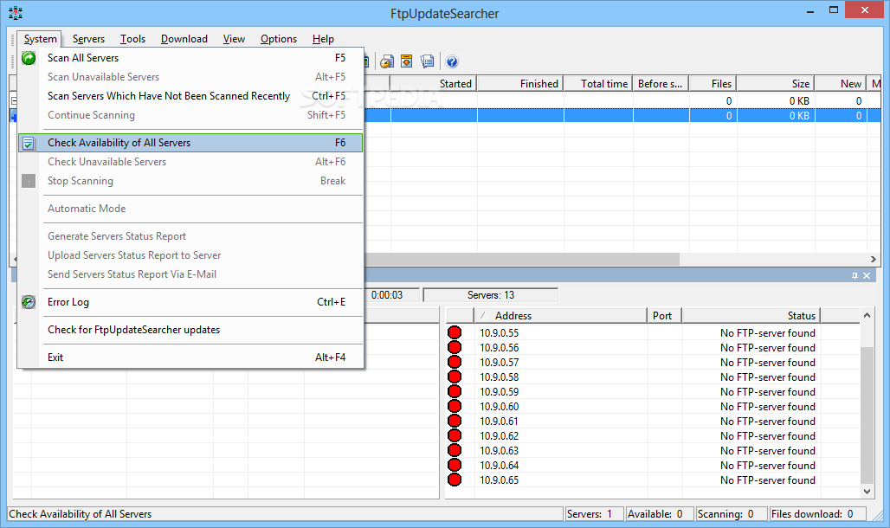Click 'Servers: 1' in status bar
Screen dimensions: 890x528
tap(594, 514)
